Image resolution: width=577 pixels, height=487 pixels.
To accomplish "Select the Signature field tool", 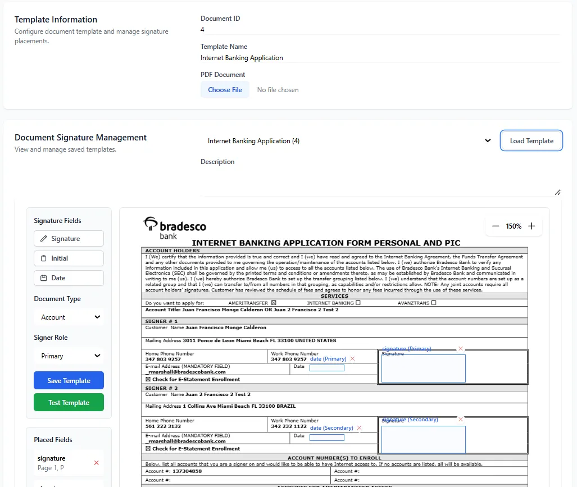I will click(69, 238).
